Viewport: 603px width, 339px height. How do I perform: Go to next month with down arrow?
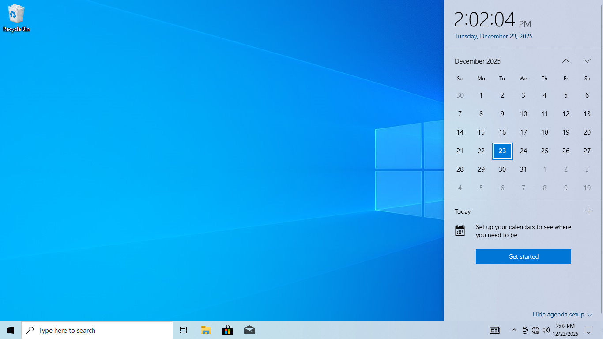coord(587,61)
